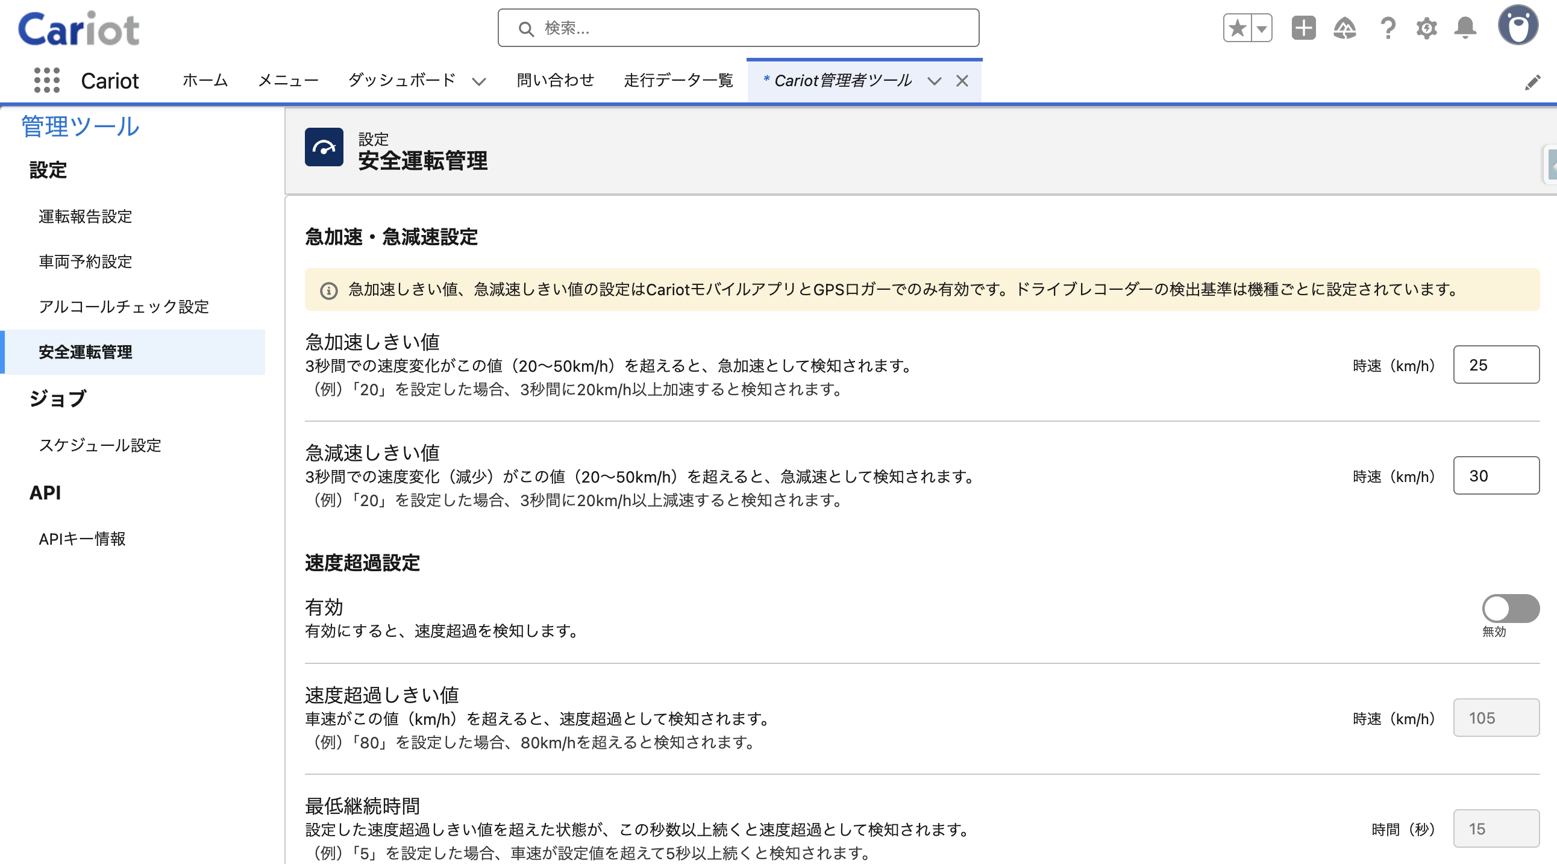Click the 速度超過しきい値 label

tap(381, 695)
